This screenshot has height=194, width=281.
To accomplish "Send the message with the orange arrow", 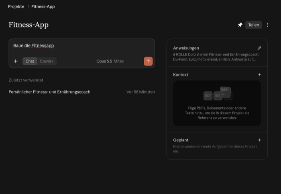I will coord(148,61).
